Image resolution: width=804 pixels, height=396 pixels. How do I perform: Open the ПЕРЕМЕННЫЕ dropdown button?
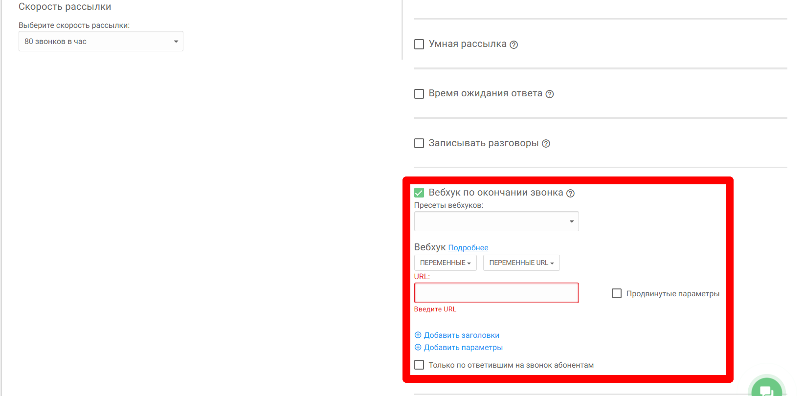[445, 263]
